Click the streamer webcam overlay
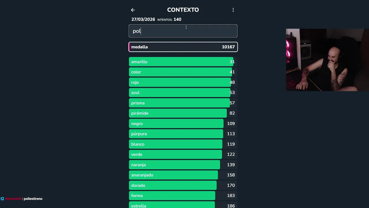Screen dimensions: 369x208 click(x=327, y=60)
